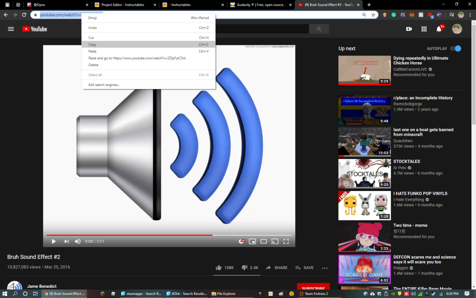Select the YouTube home logo
Screen dimensions: 476x298
34,29
